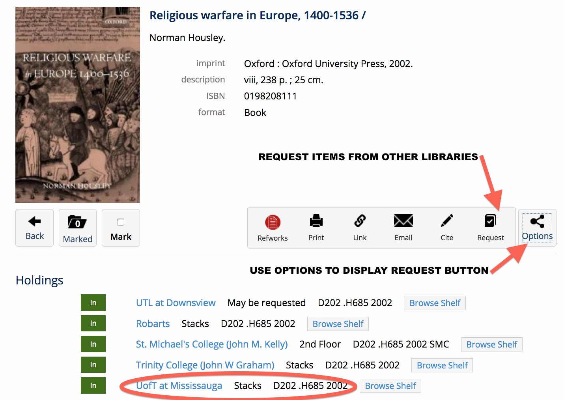Image resolution: width=564 pixels, height=400 pixels.
Task: Click the Holdings heading
Action: click(39, 280)
